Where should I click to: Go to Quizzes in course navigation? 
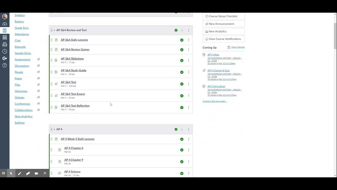19,98
